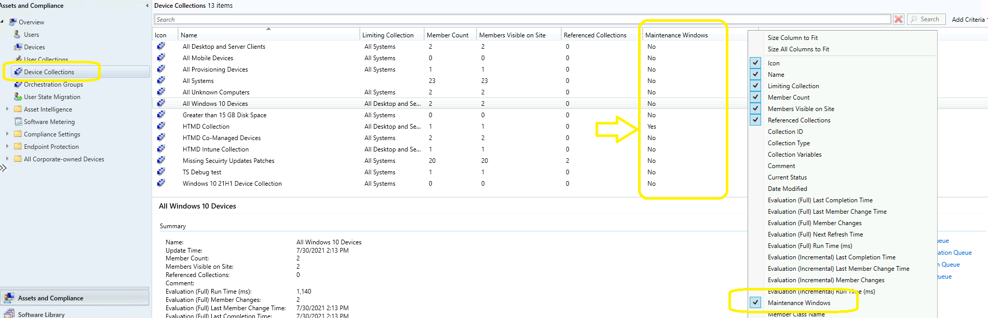Sort by Member Count column header
The image size is (988, 318).
click(x=450, y=35)
